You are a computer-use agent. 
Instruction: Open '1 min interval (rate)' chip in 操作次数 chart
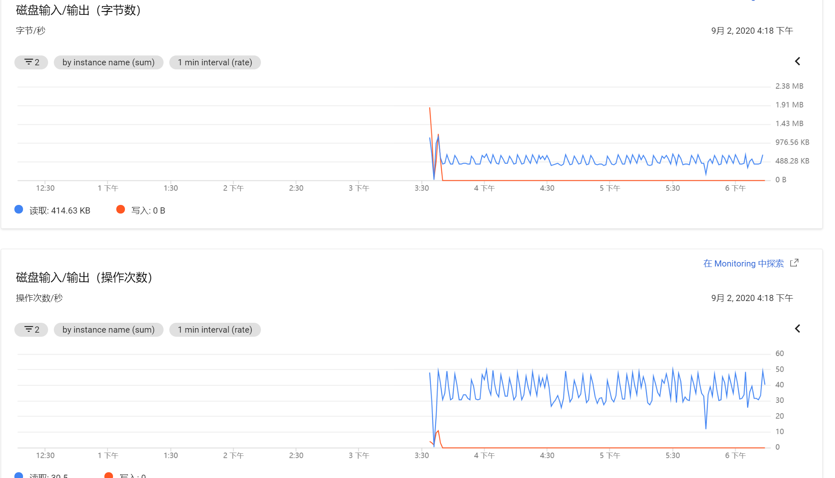[x=215, y=330]
